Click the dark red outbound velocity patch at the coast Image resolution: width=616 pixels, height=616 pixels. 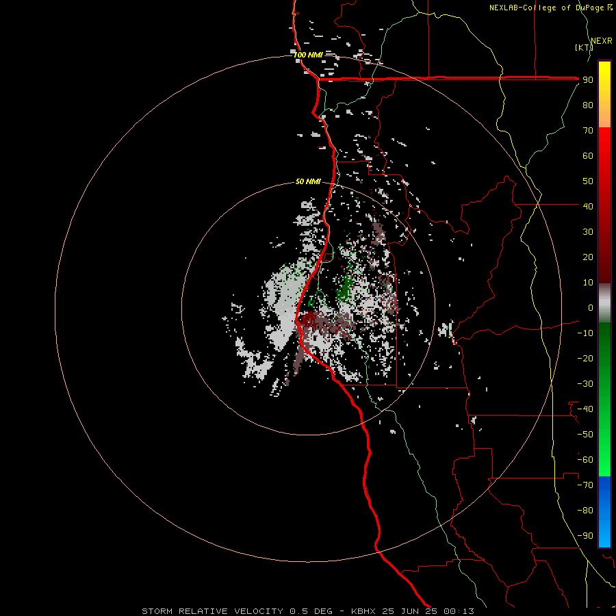[x=309, y=318]
